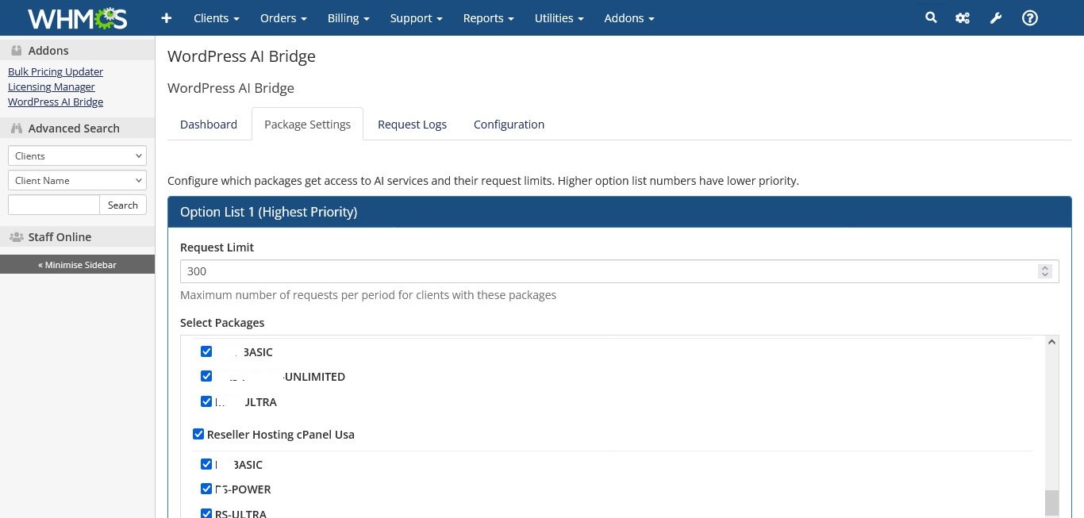Uncheck the Reseller Hosting cPanel Usa checkbox
Screen dimensions: 1084x518
tap(198, 434)
